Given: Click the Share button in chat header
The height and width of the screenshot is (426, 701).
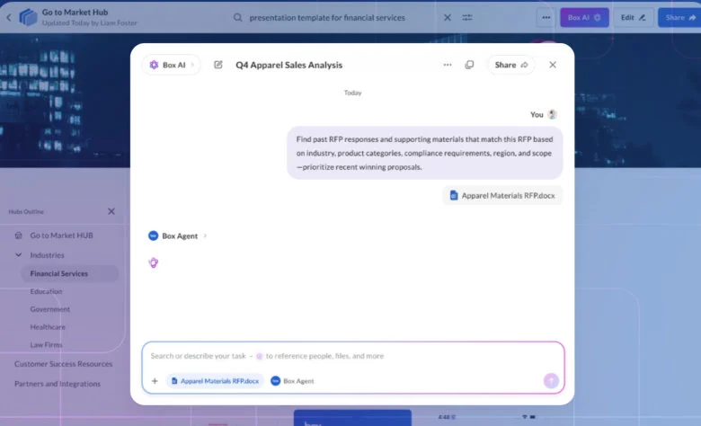Looking at the screenshot, I should tap(510, 65).
